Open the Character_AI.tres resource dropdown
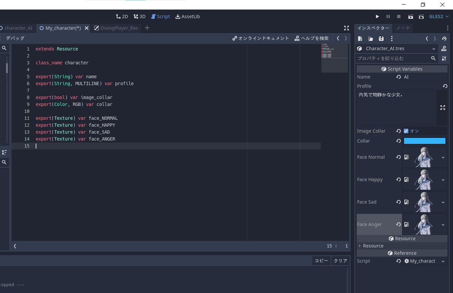 pyautogui.click(x=397, y=49)
